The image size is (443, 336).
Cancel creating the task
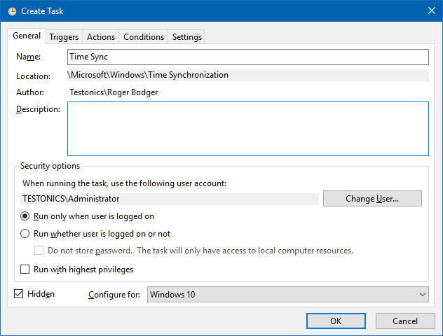pyautogui.click(x=405, y=321)
